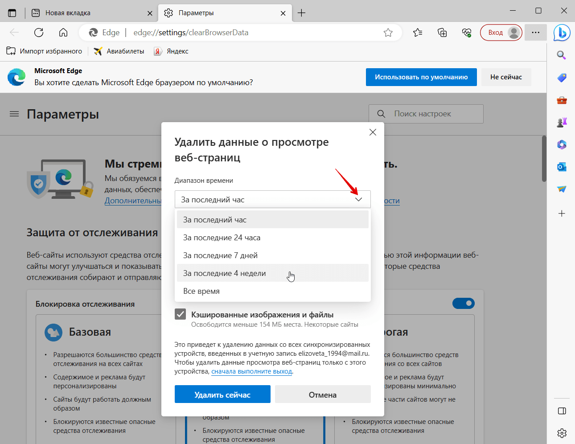Dismiss banner with Не сейчас
This screenshot has height=444, width=575.
pos(506,77)
